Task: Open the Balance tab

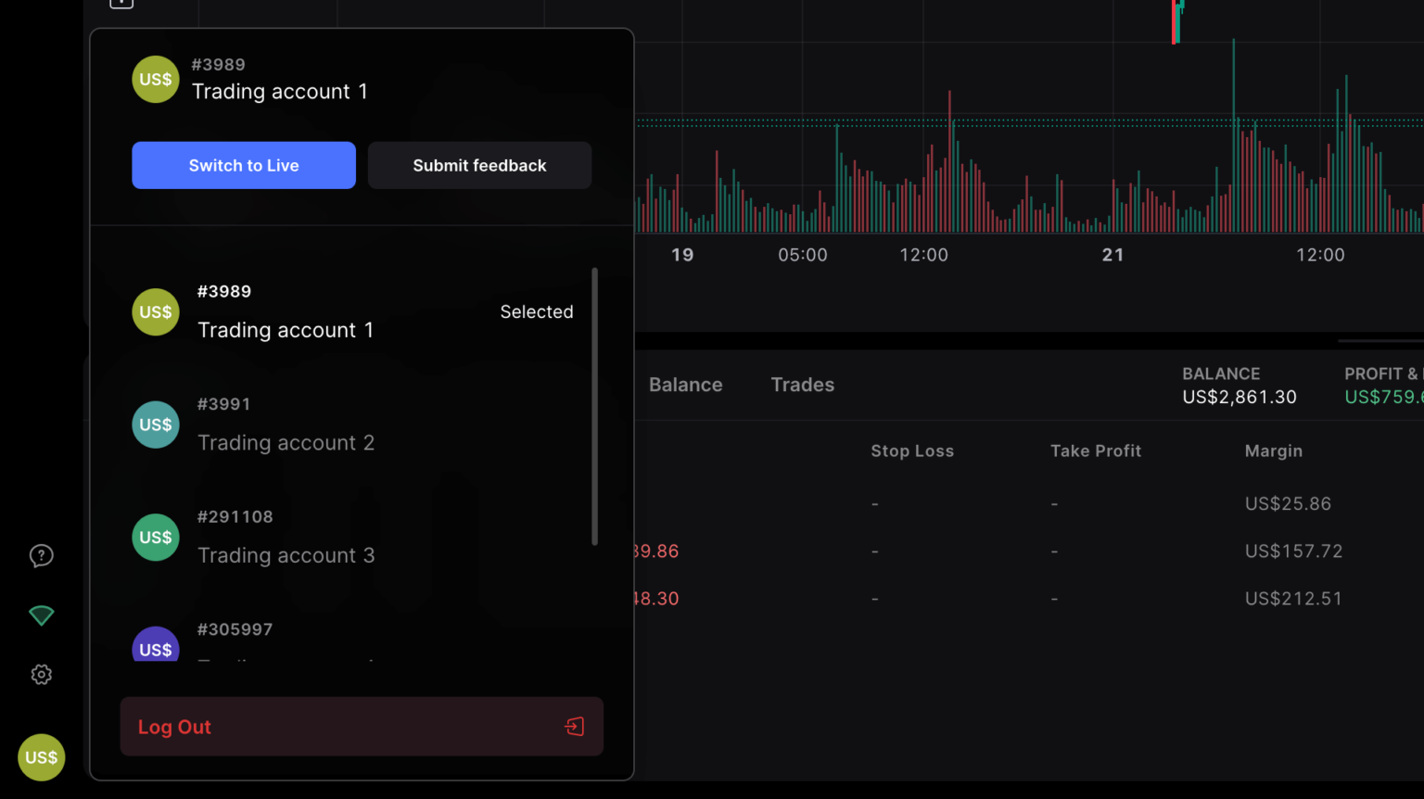Action: (685, 385)
